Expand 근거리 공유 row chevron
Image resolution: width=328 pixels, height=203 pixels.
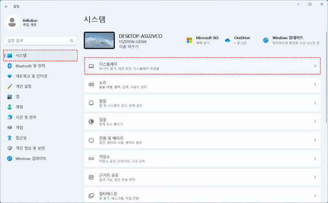(x=315, y=177)
